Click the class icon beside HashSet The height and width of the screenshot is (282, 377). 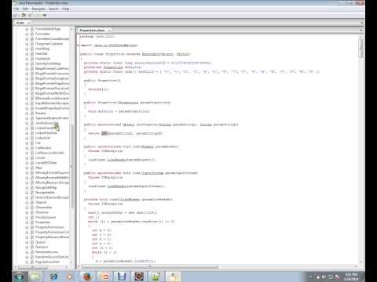[32, 54]
